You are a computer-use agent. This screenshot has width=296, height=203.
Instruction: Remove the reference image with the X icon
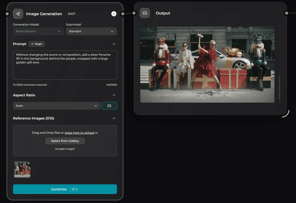(29, 163)
